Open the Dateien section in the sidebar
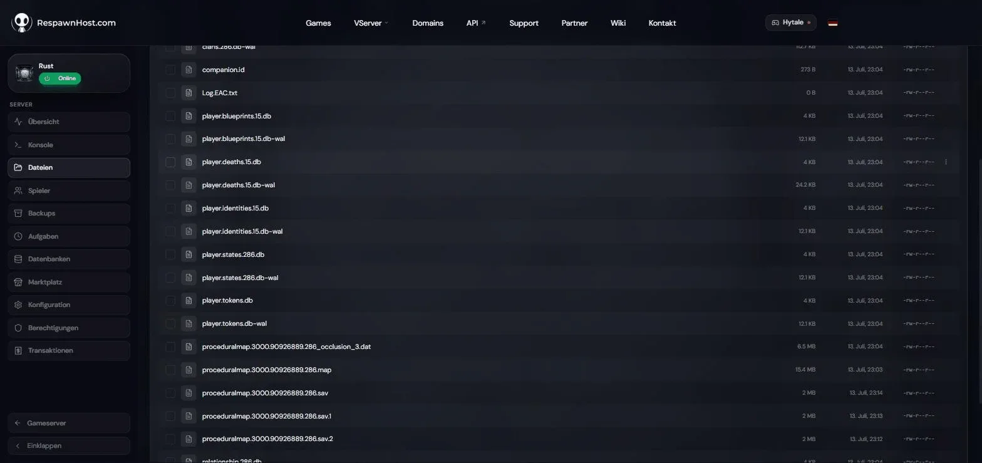This screenshot has height=463, width=982. [69, 167]
